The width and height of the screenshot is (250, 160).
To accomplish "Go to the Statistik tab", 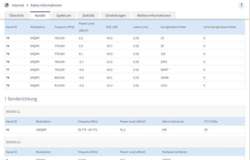I will [x=88, y=15].
